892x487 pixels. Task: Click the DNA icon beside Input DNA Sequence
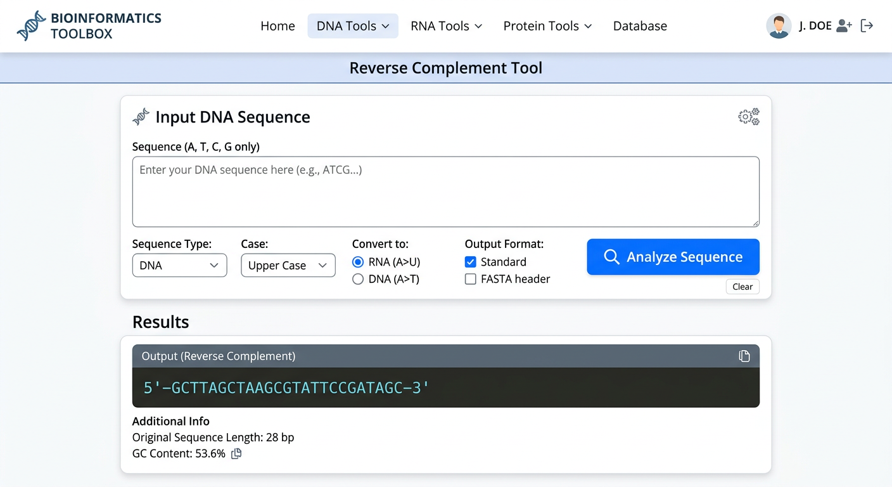tap(141, 117)
